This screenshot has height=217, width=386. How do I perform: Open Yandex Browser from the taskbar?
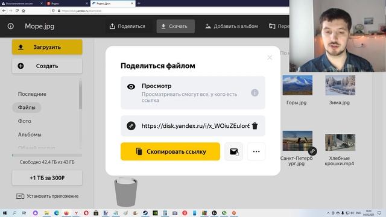(x=76, y=213)
